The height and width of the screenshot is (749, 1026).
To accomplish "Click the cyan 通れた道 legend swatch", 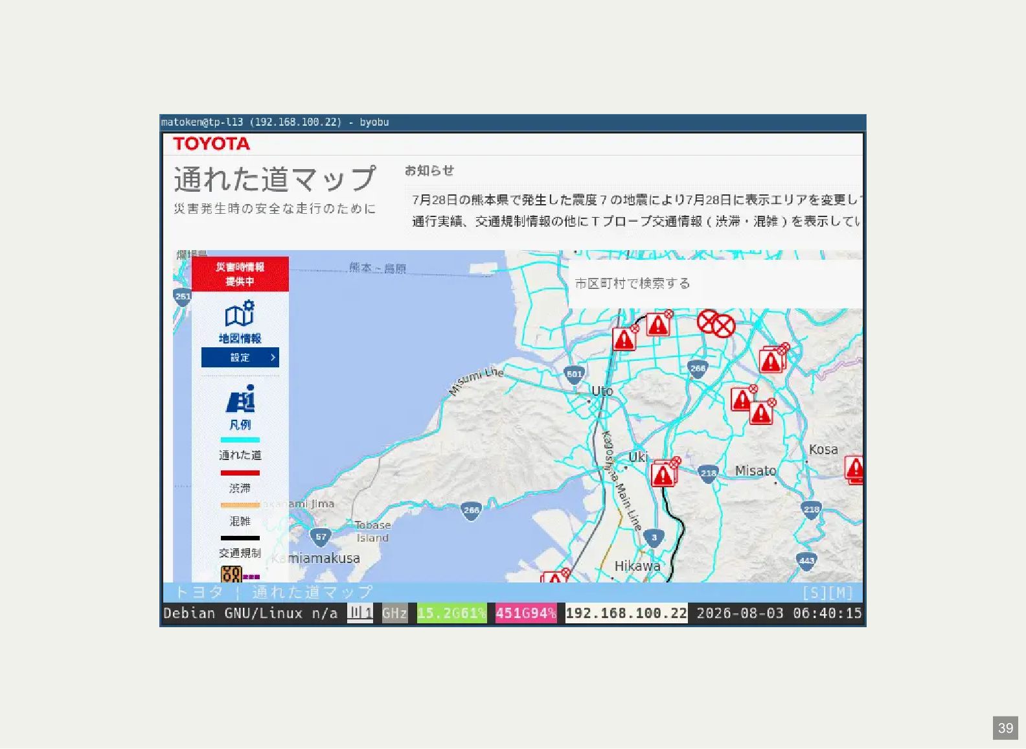I will [240, 440].
